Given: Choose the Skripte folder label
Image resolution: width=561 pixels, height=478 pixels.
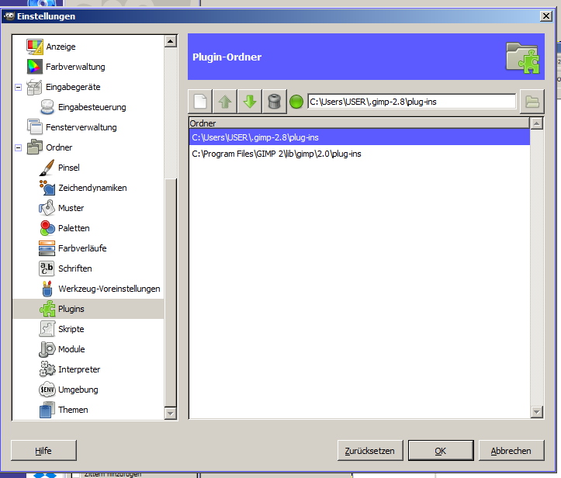Looking at the screenshot, I should [x=71, y=329].
